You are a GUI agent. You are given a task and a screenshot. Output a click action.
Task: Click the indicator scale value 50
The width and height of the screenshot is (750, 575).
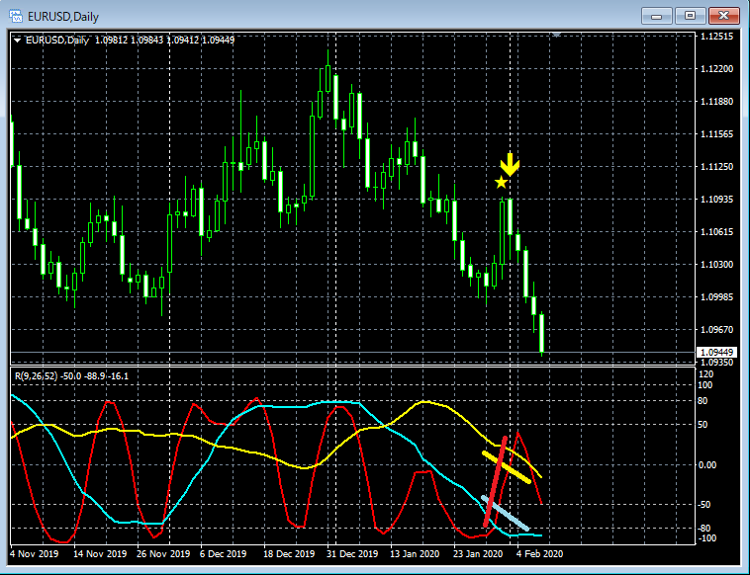(x=703, y=425)
